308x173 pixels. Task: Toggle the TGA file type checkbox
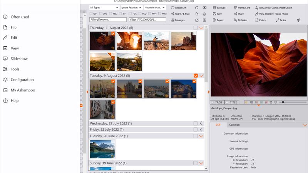click(130, 13)
